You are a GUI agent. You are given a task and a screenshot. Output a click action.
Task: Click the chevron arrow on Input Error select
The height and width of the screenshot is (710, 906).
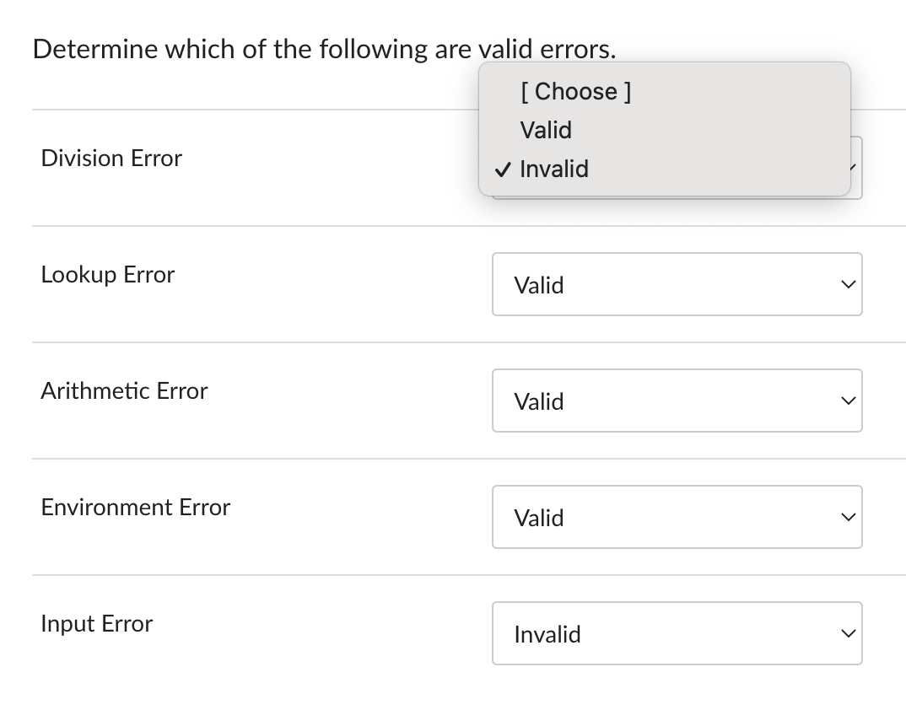(x=848, y=634)
